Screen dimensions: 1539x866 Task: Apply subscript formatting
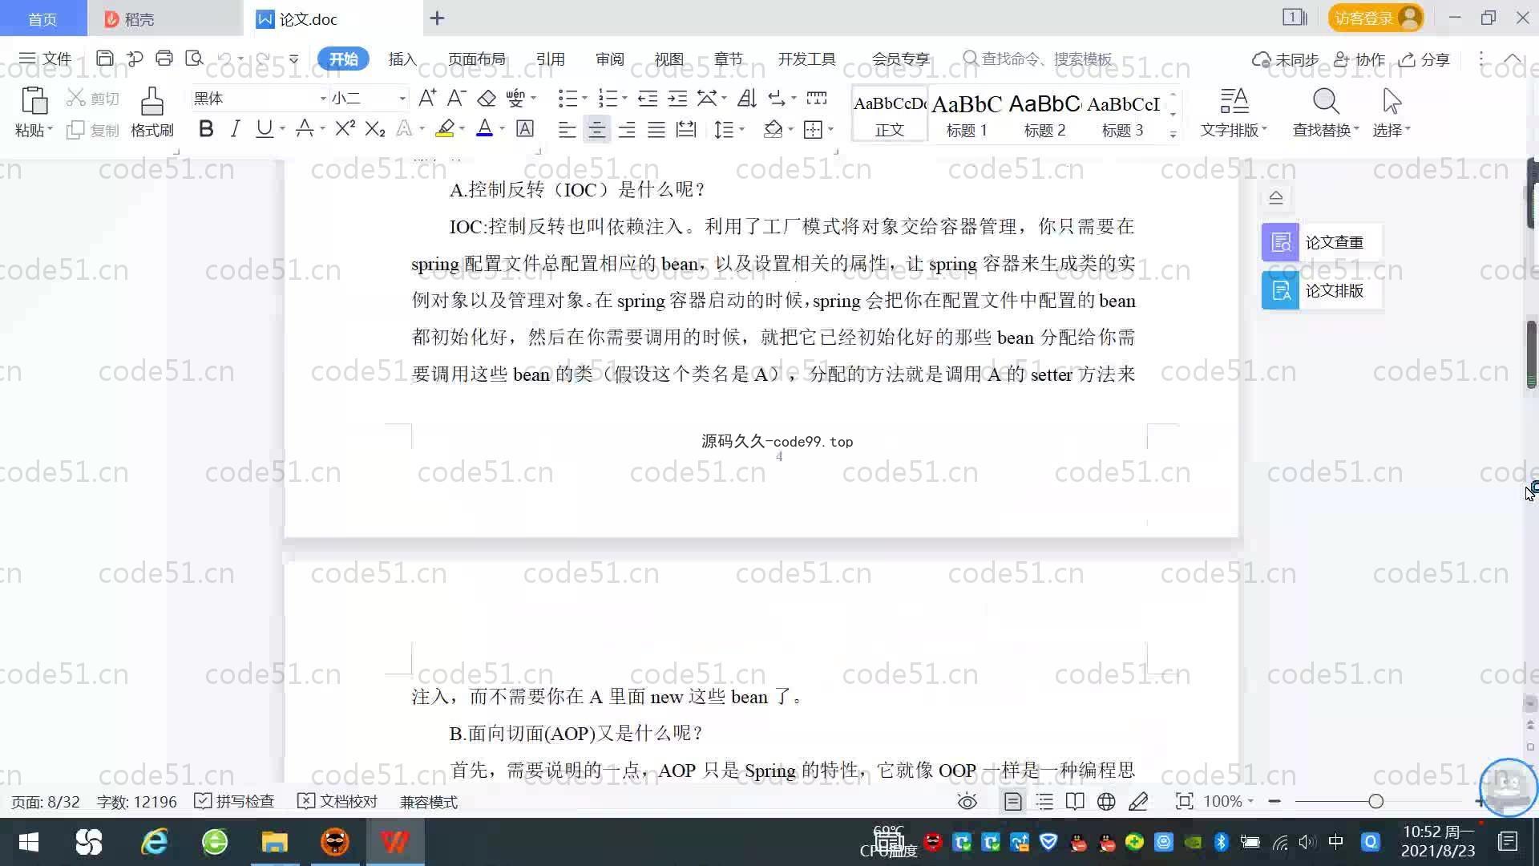click(375, 128)
